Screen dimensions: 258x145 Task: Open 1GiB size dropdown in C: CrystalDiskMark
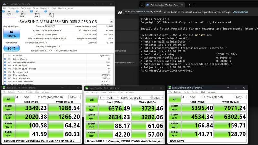coord(29,97)
